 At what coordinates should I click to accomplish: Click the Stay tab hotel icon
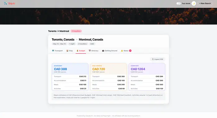67,51
